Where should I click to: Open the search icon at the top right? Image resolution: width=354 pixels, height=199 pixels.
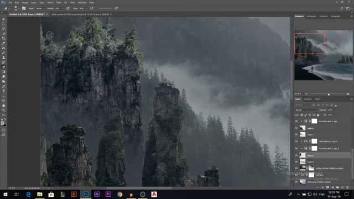pos(342,8)
